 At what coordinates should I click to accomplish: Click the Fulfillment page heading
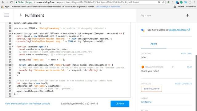coord(34,15)
